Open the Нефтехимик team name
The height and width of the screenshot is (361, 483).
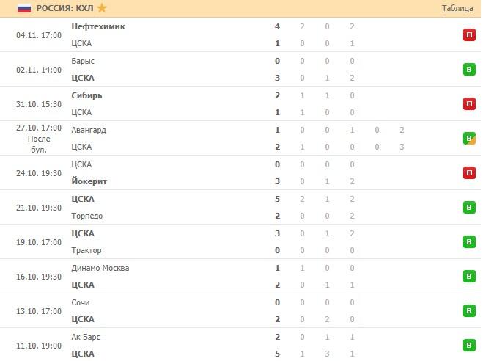click(98, 26)
